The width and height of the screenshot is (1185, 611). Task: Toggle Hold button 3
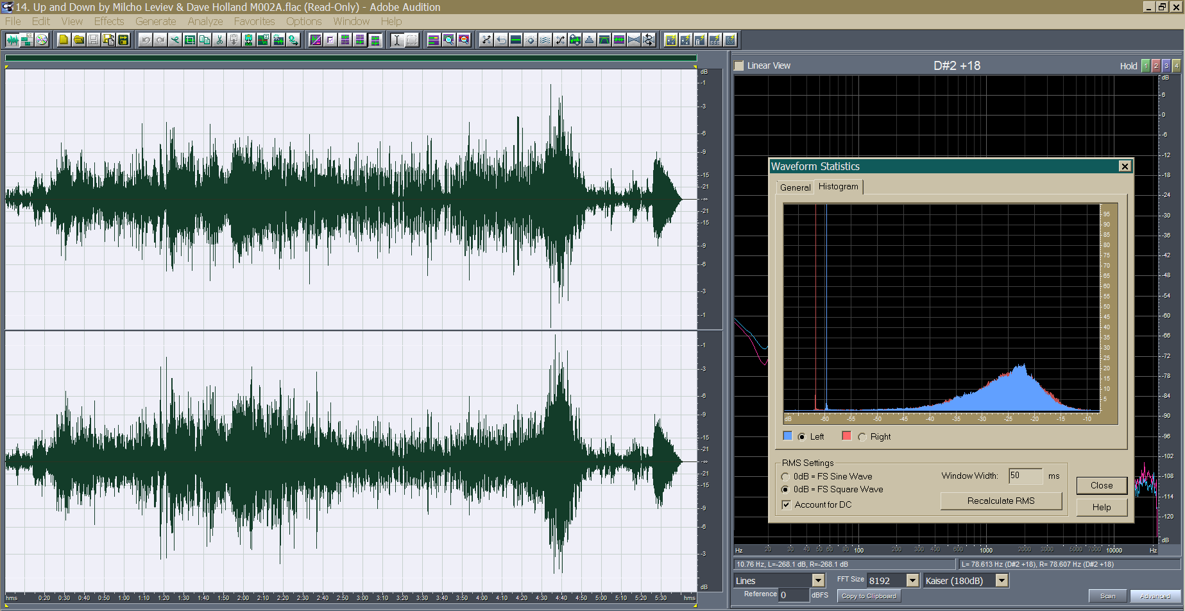tap(1166, 65)
